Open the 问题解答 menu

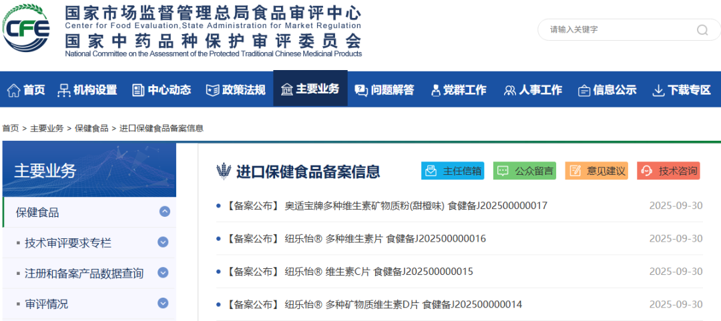pos(393,89)
